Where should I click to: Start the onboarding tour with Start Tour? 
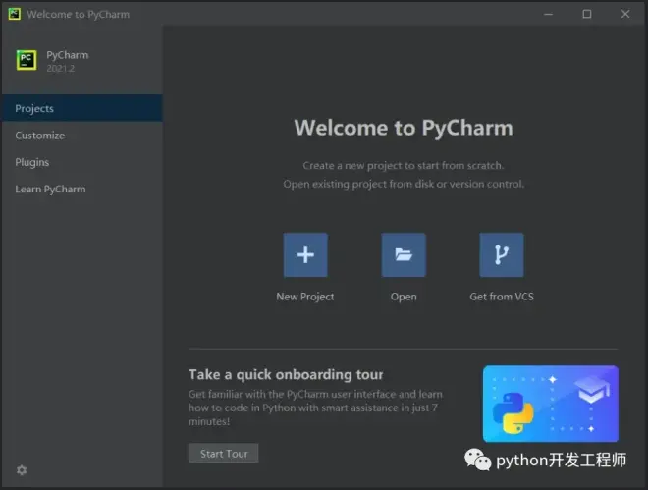click(224, 454)
